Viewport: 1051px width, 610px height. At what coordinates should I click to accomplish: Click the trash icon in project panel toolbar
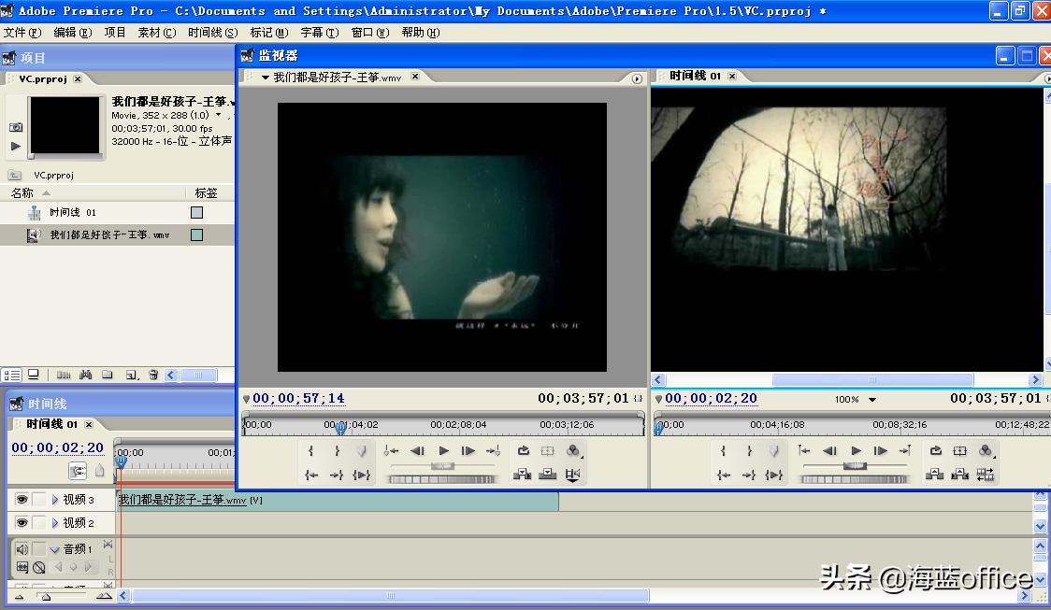[x=153, y=375]
